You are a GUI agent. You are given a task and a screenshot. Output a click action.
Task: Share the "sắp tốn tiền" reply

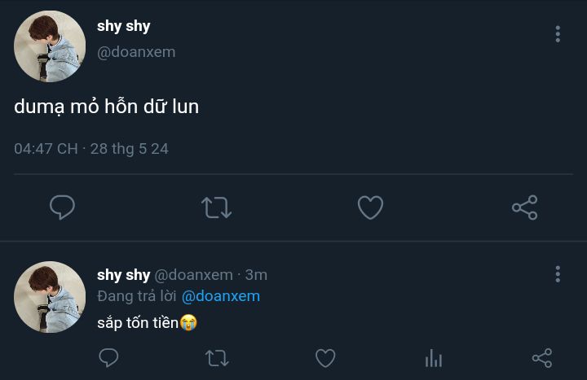click(x=541, y=358)
